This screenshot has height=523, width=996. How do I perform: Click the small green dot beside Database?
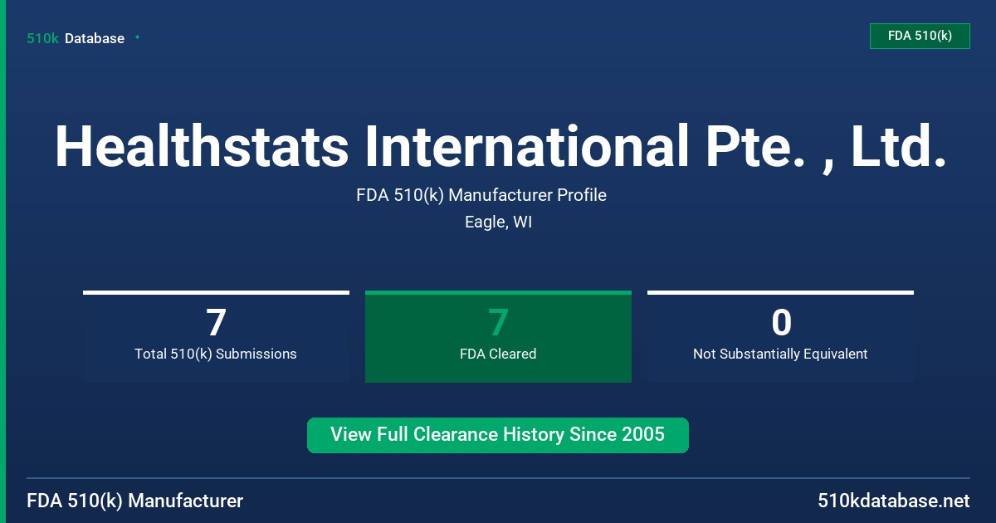137,37
